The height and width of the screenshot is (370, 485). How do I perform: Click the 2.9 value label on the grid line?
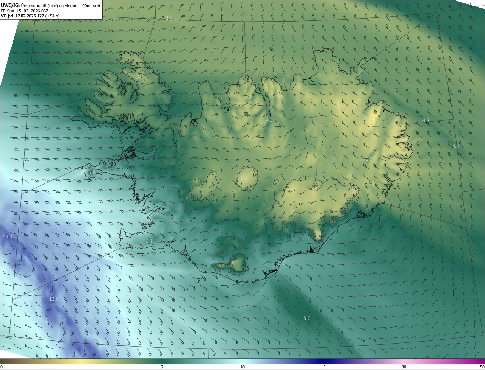point(169,18)
